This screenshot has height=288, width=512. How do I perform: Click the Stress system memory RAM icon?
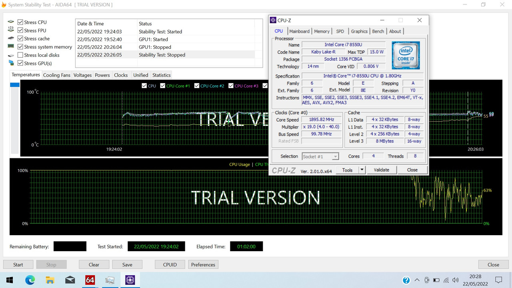[11, 47]
